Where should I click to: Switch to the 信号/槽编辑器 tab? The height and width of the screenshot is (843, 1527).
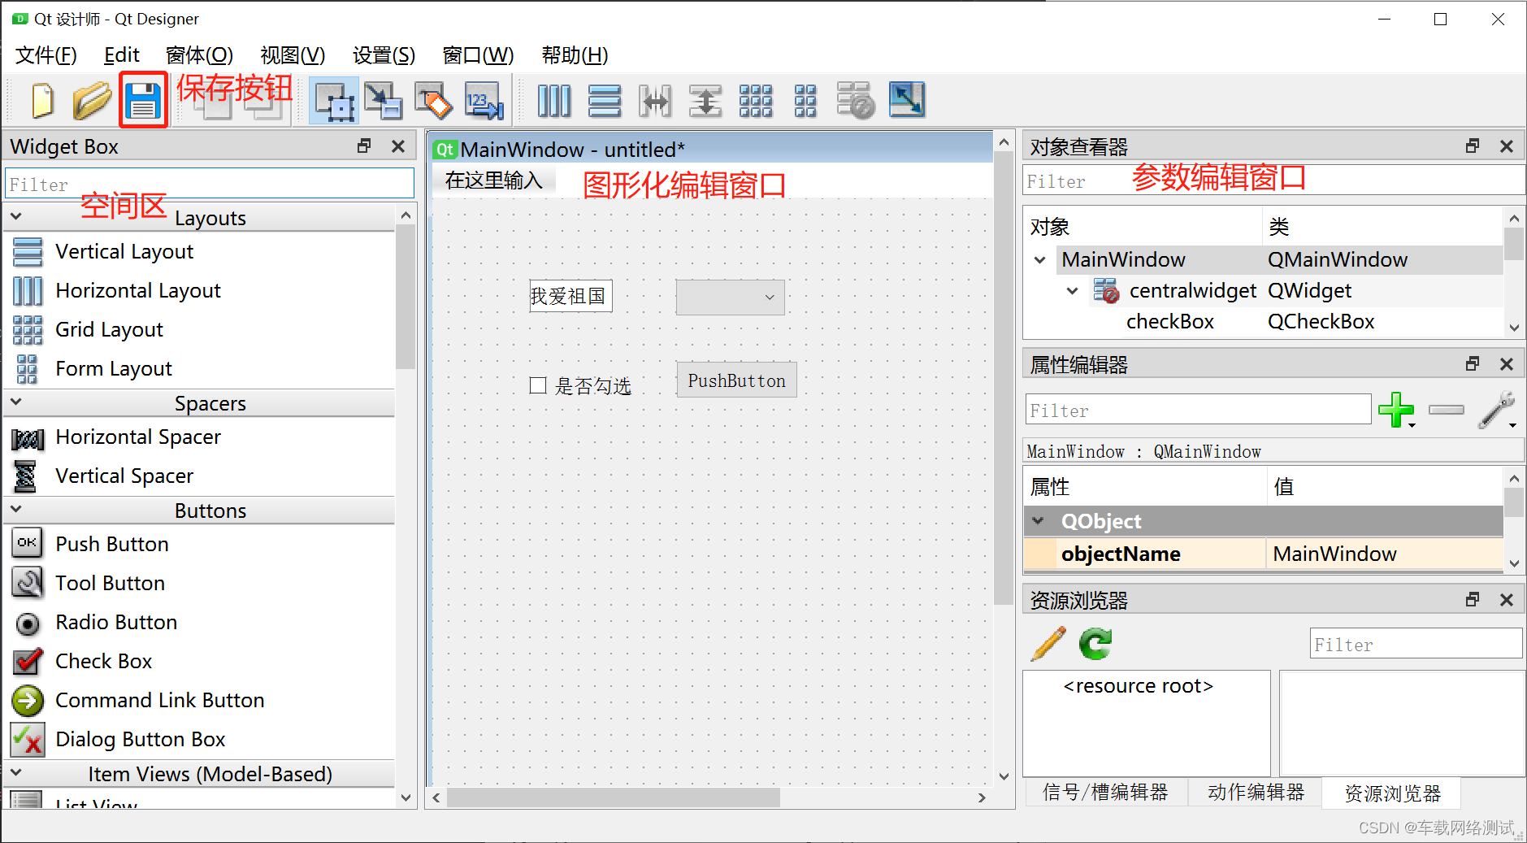(x=1105, y=792)
